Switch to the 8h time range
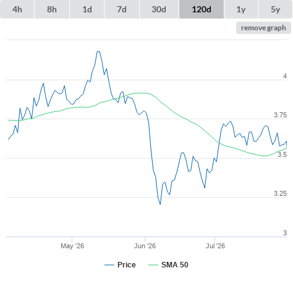The image size is (293, 281). click(x=52, y=9)
